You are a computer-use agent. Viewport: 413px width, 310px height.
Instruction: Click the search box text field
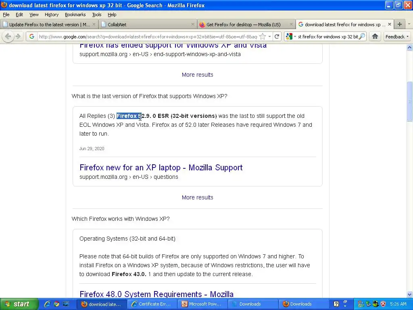328,36
